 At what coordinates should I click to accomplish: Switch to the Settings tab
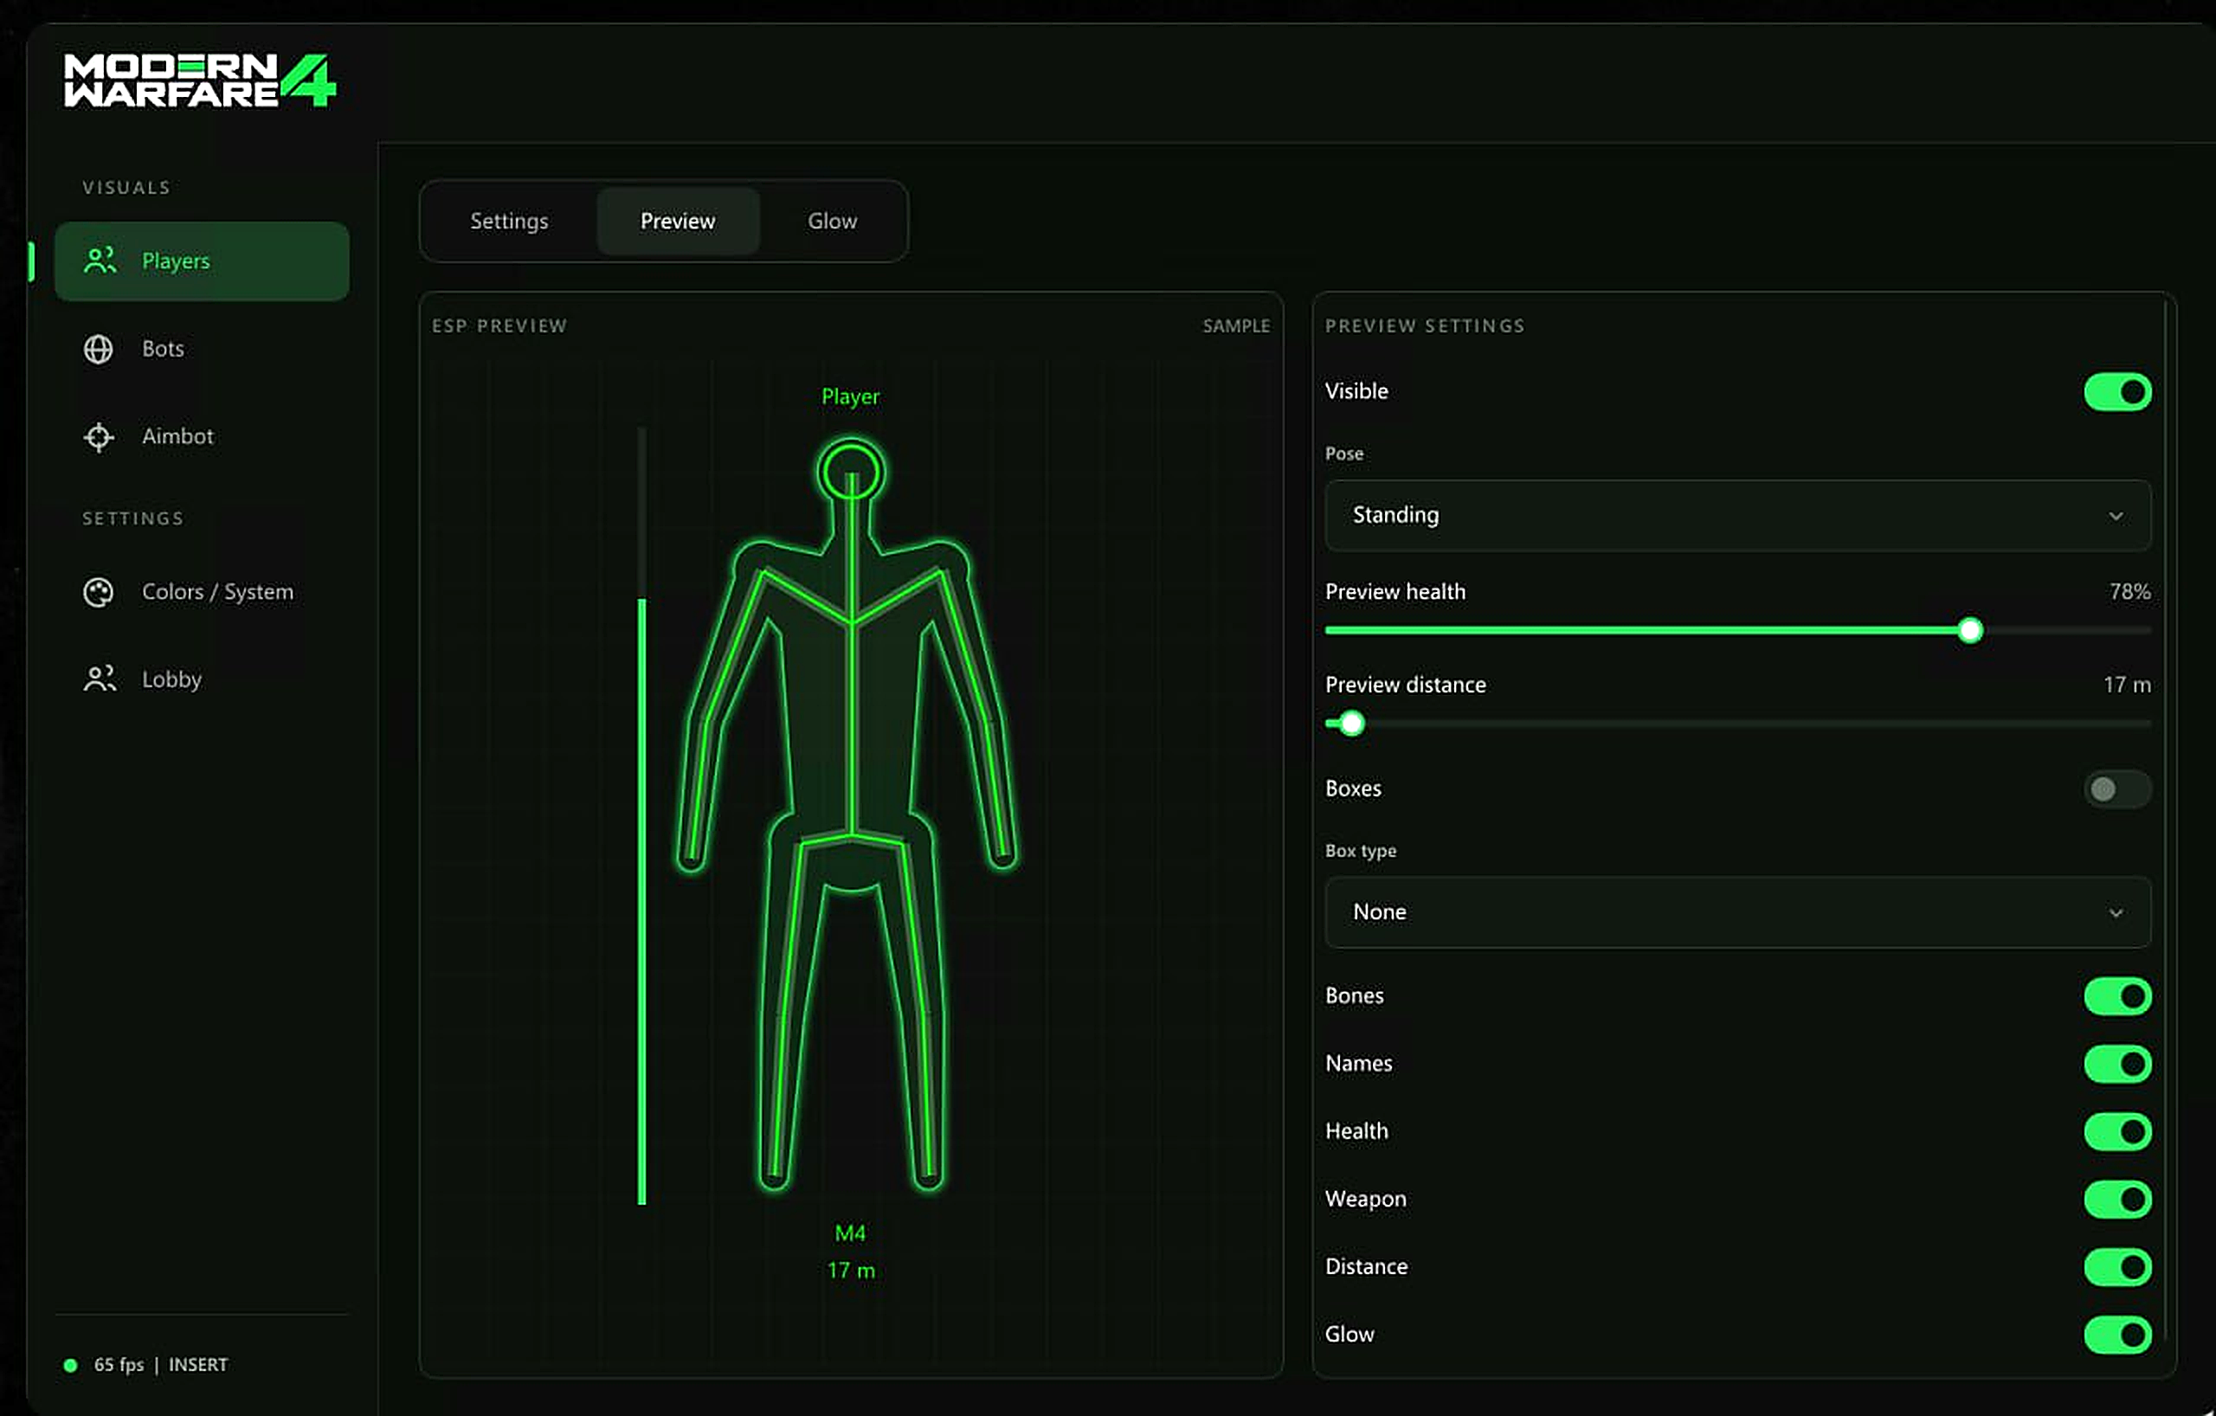509,221
